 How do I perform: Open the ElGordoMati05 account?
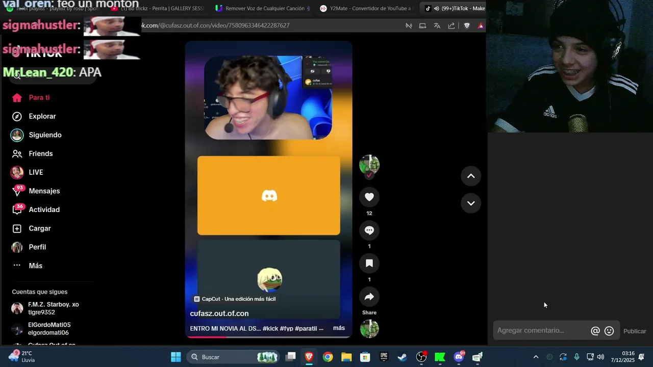click(42, 329)
